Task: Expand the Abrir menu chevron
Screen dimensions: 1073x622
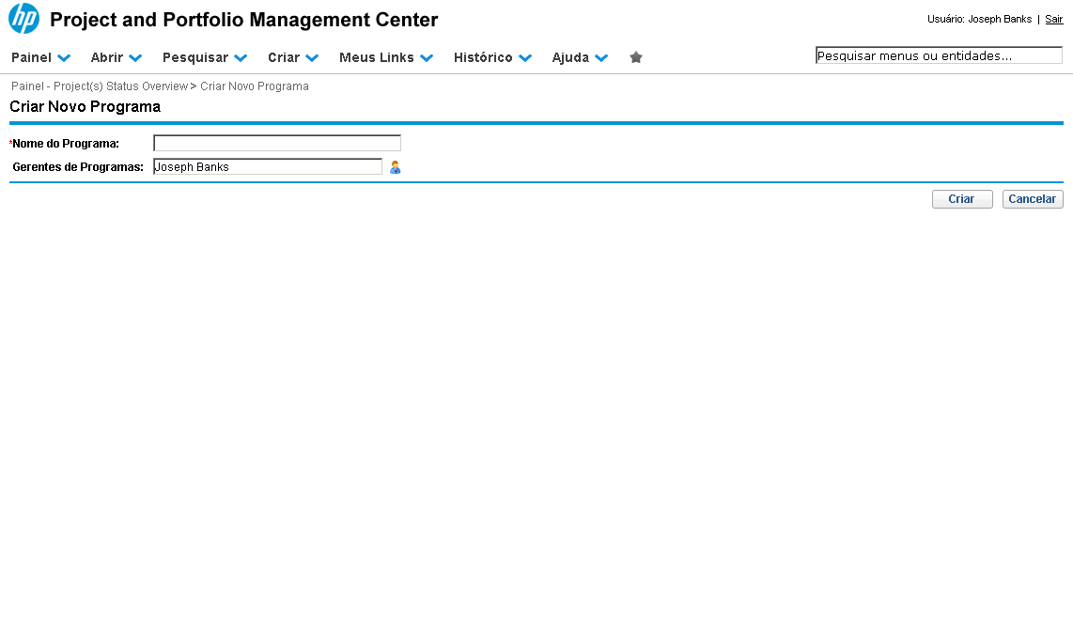Action: pos(135,58)
